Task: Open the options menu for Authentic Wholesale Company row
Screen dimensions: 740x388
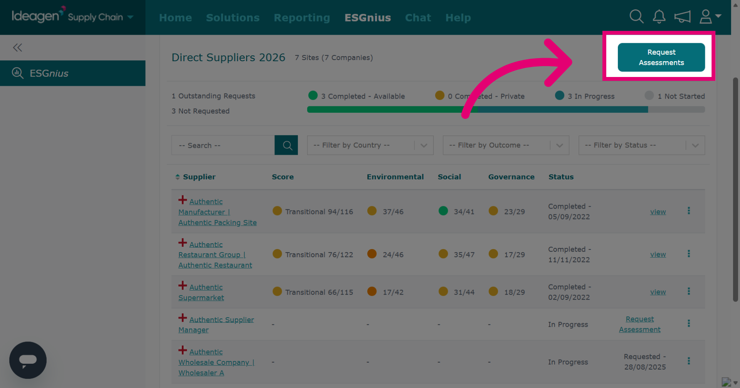Action: click(x=689, y=361)
